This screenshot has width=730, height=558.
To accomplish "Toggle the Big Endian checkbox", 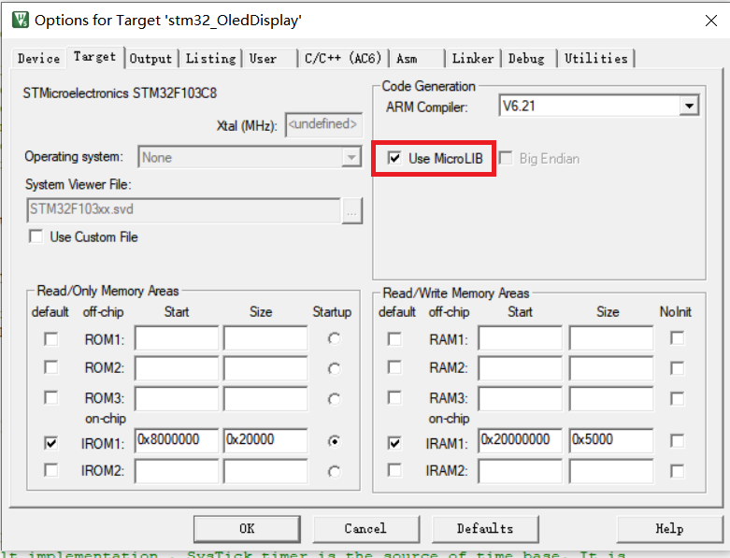I will [x=506, y=158].
